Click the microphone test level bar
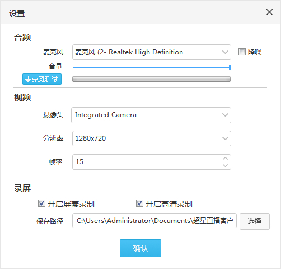Image resolution: width=281 pixels, height=269 pixels. (151, 79)
